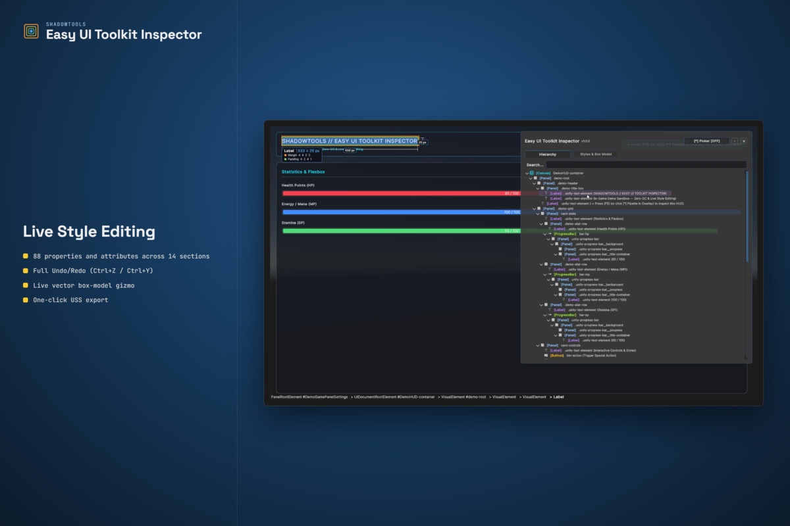Click the ShadowTools logo icon in the banner
This screenshot has width=790, height=526.
point(31,31)
